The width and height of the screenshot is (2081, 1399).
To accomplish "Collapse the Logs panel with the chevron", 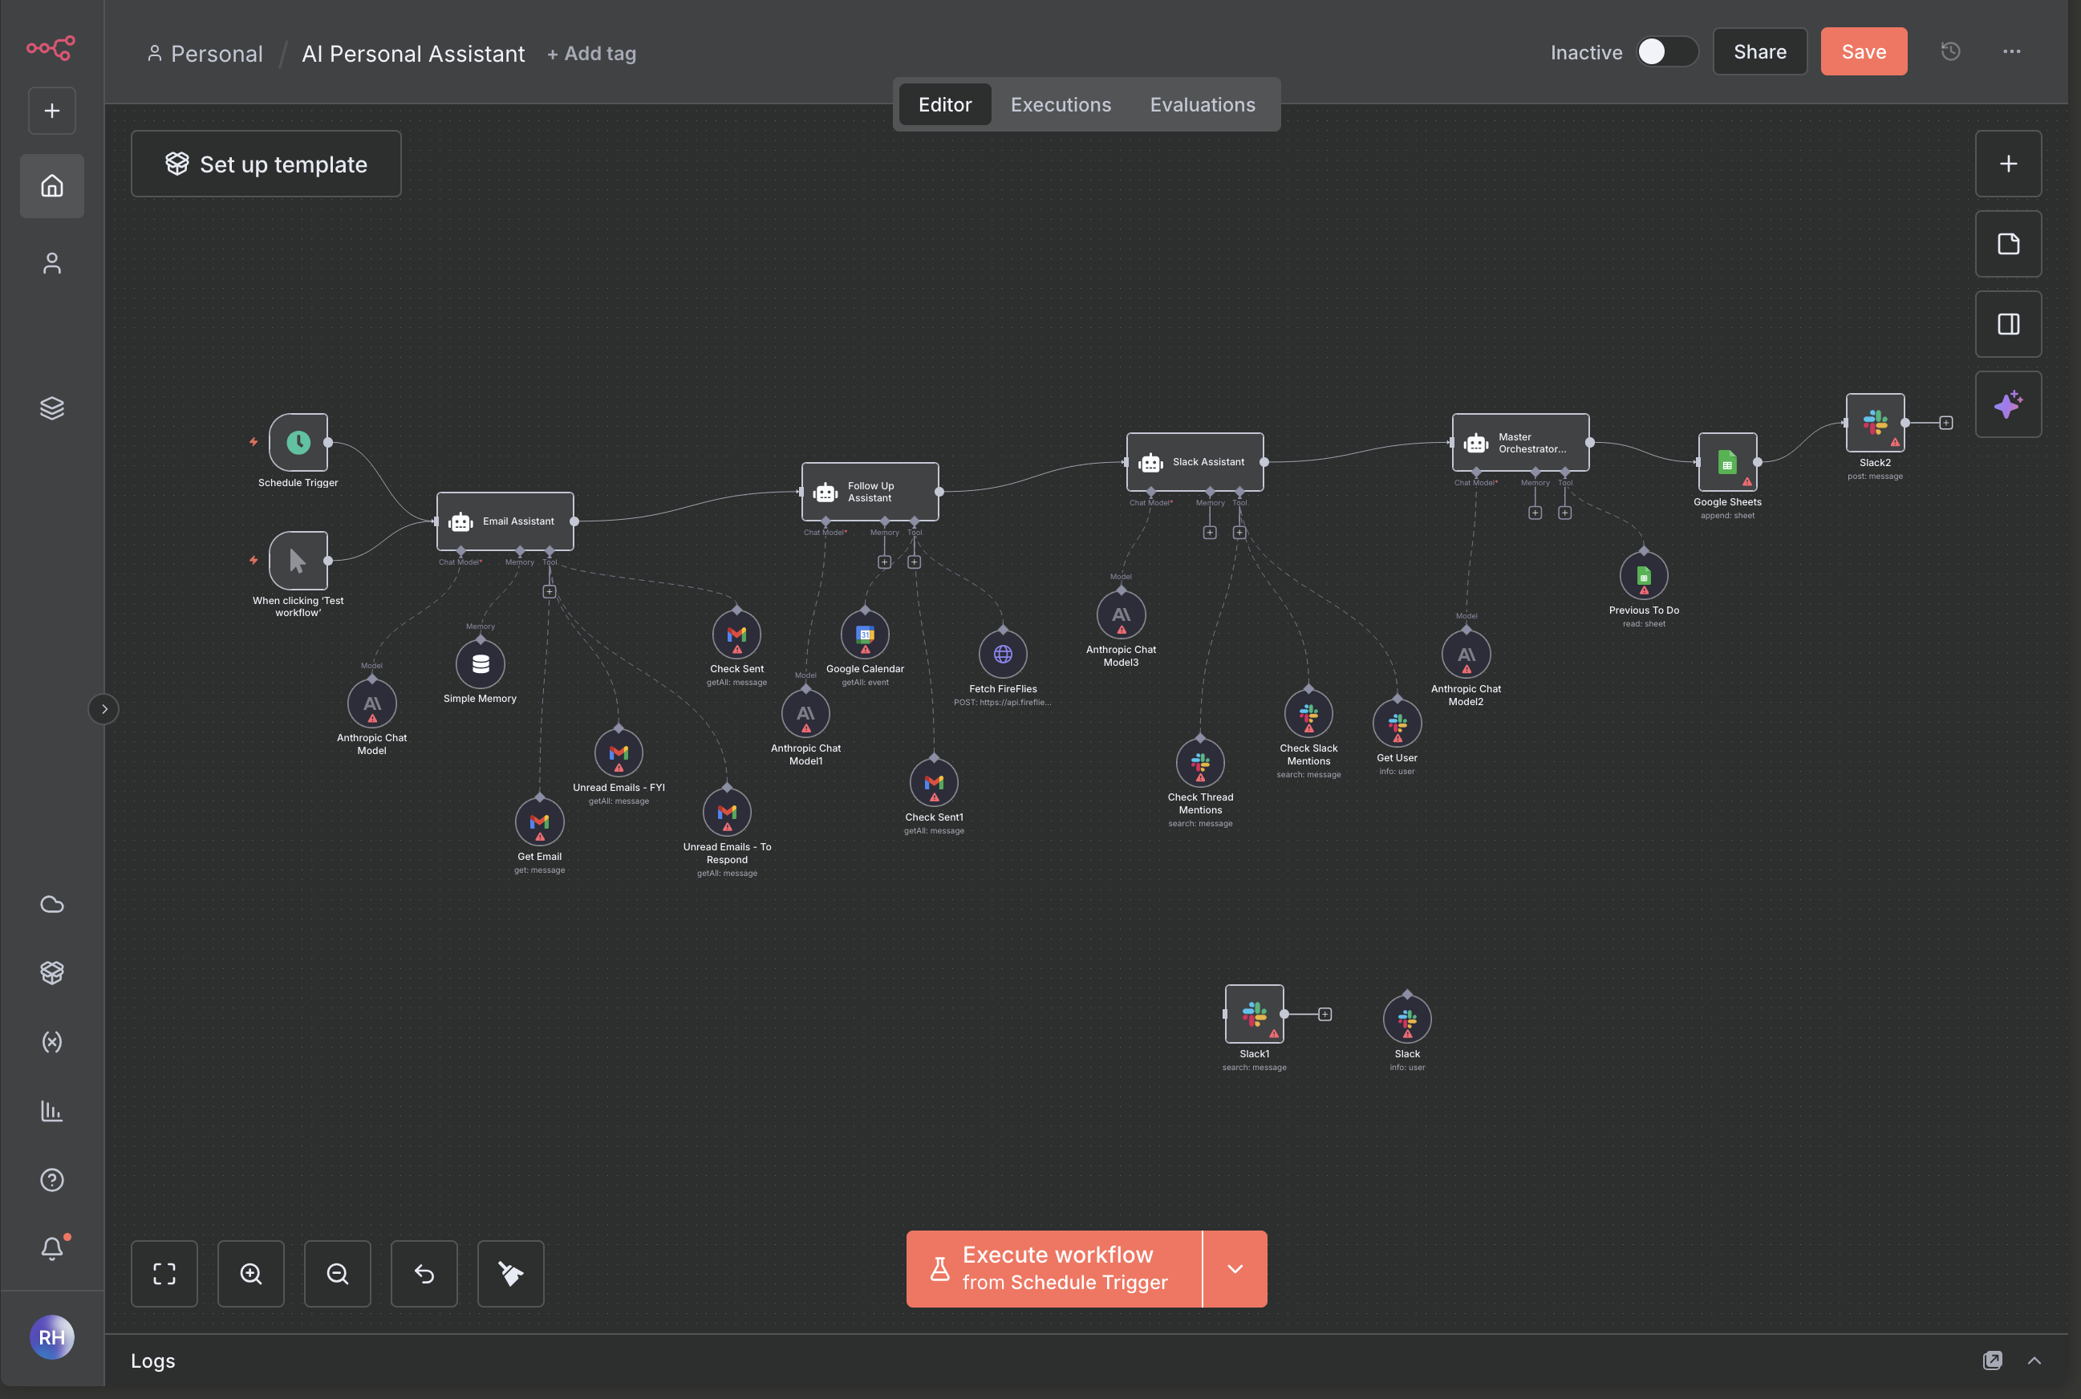I will (x=2034, y=1360).
